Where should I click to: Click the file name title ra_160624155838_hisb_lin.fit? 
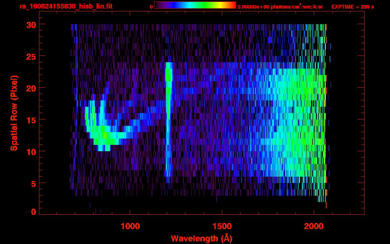(x=66, y=7)
